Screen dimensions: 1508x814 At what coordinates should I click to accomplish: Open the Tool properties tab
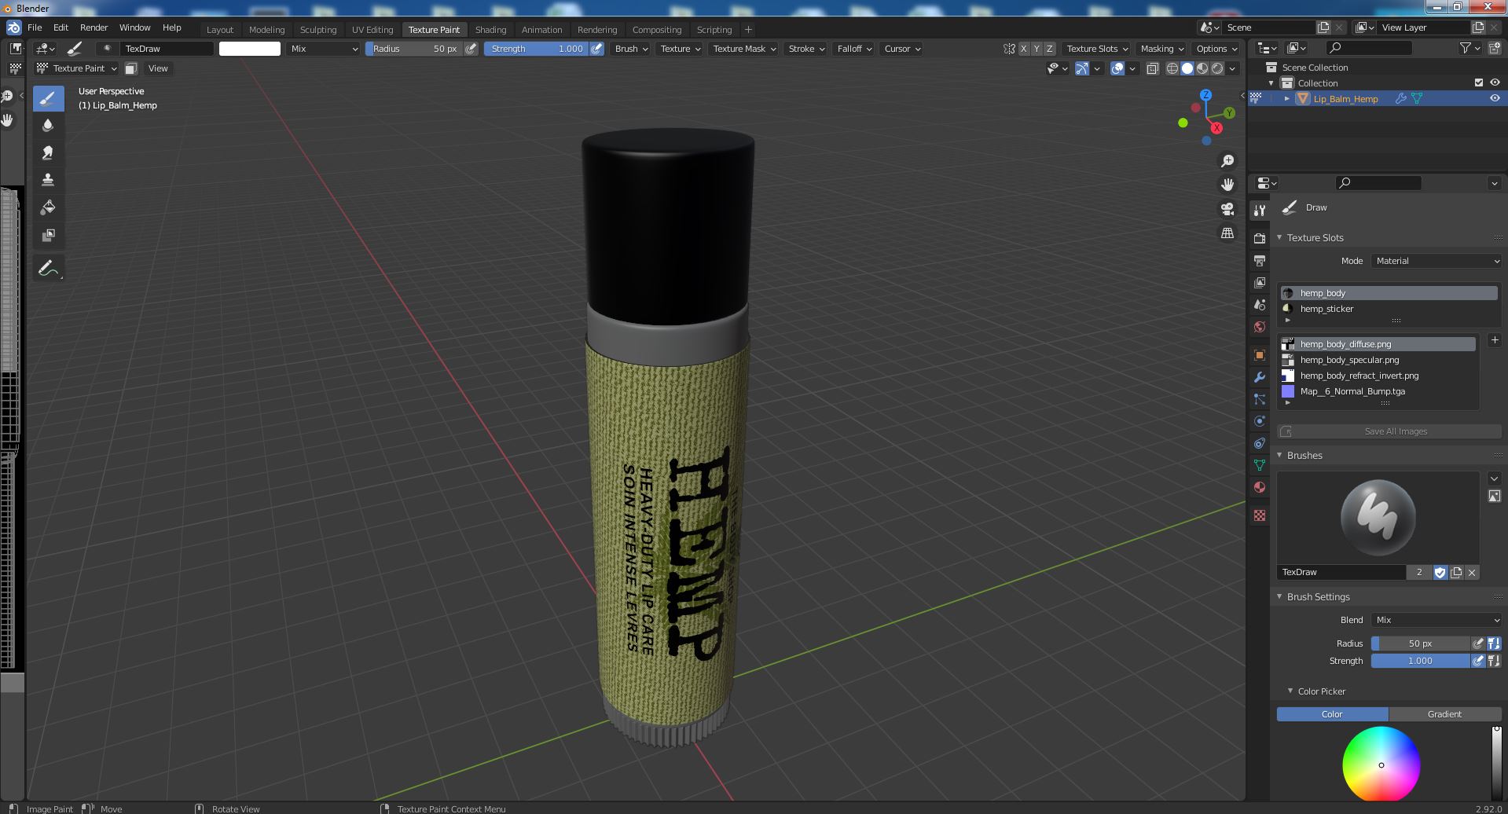pyautogui.click(x=1260, y=211)
